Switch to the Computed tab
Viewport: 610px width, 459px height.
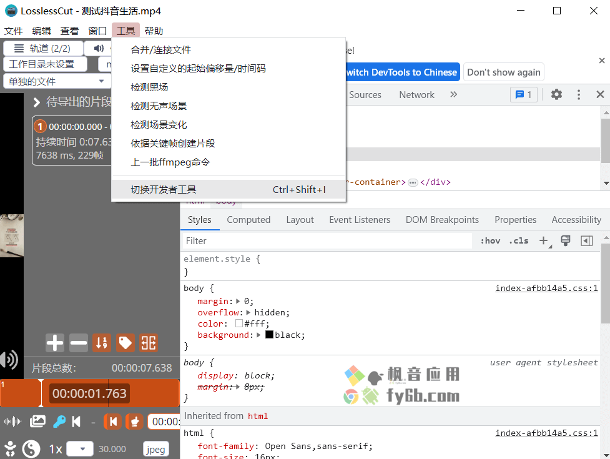[x=248, y=220]
